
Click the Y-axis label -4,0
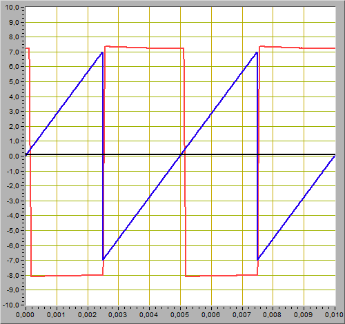coord(12,216)
